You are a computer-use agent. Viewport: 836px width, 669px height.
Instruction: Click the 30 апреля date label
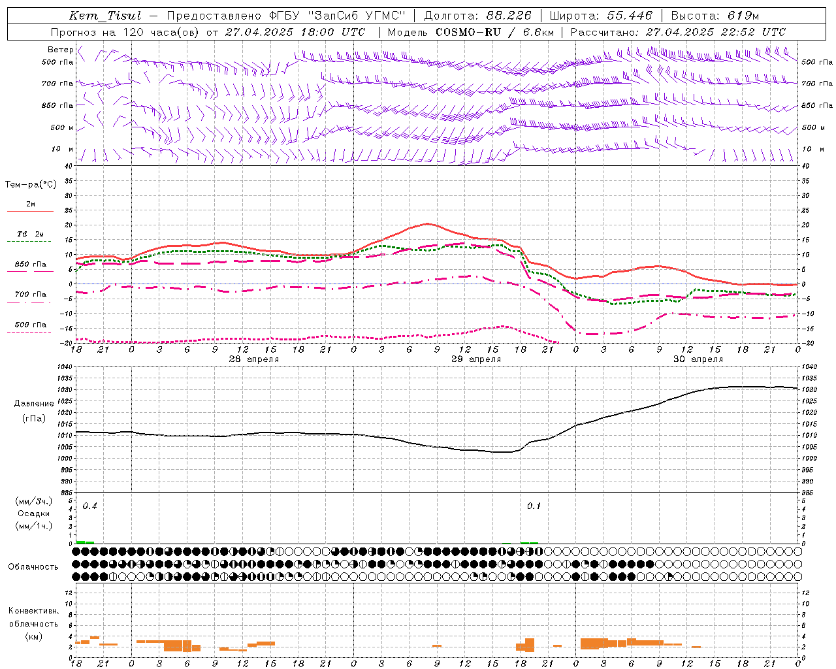pyautogui.click(x=698, y=359)
